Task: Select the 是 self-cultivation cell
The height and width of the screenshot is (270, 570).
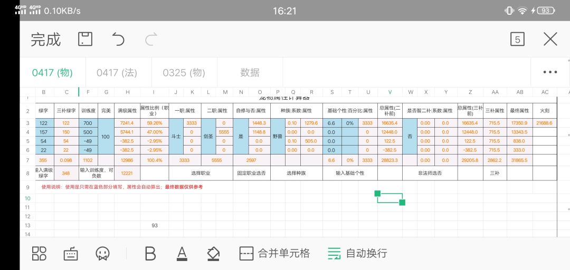Action: (x=240, y=136)
